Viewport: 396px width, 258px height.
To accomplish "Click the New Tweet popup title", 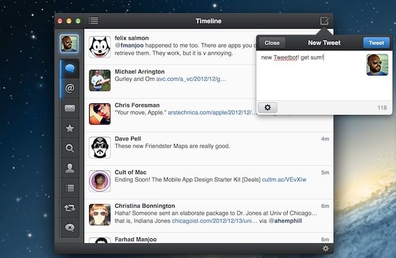I will 324,43.
